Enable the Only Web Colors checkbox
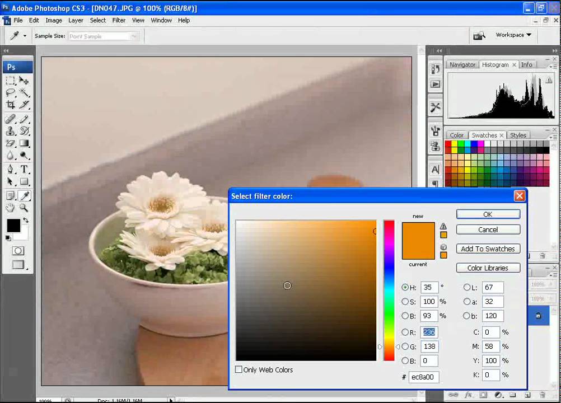The image size is (561, 403). [x=239, y=369]
